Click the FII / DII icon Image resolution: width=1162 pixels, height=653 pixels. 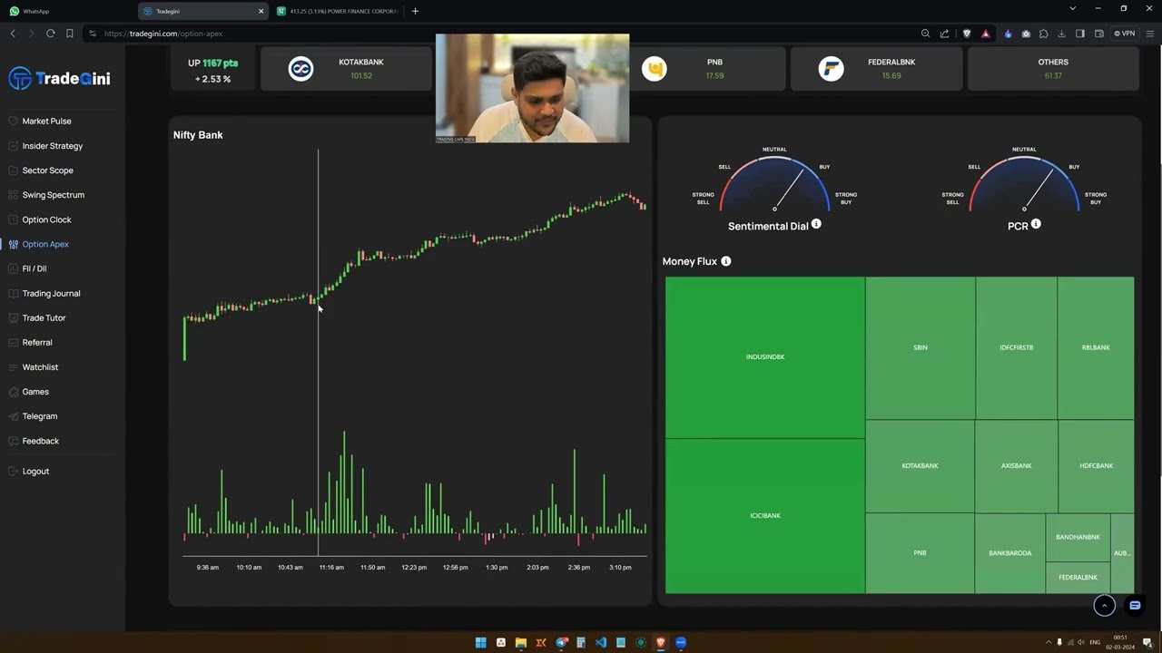[13, 268]
